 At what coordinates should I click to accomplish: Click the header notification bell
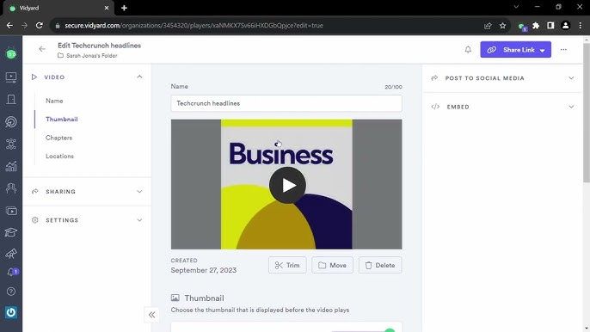click(468, 50)
